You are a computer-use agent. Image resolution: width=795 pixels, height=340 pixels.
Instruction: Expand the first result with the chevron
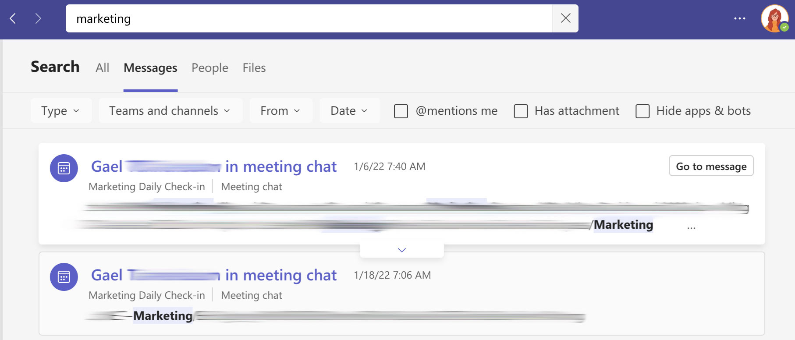(x=402, y=250)
